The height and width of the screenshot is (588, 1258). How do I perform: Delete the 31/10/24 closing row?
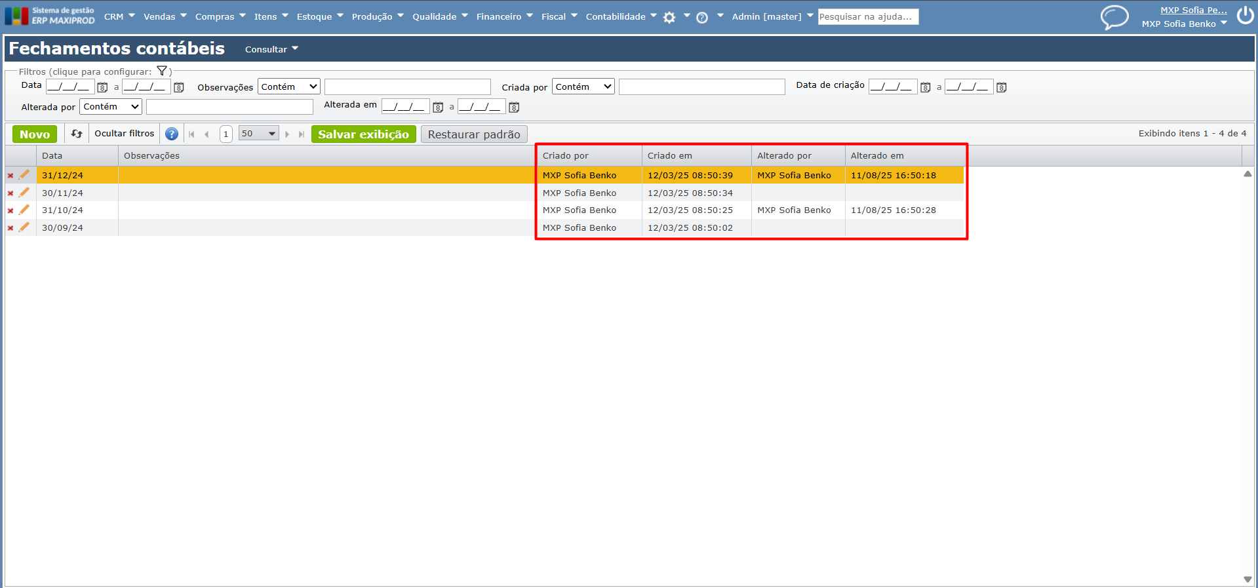point(10,210)
